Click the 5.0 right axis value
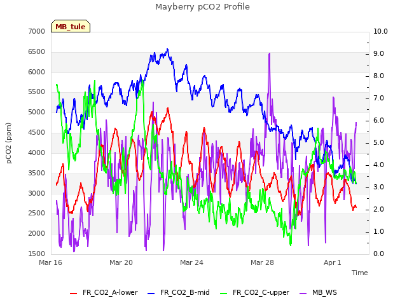Screen dimensions: 407x305 pyautogui.click(x=379, y=142)
